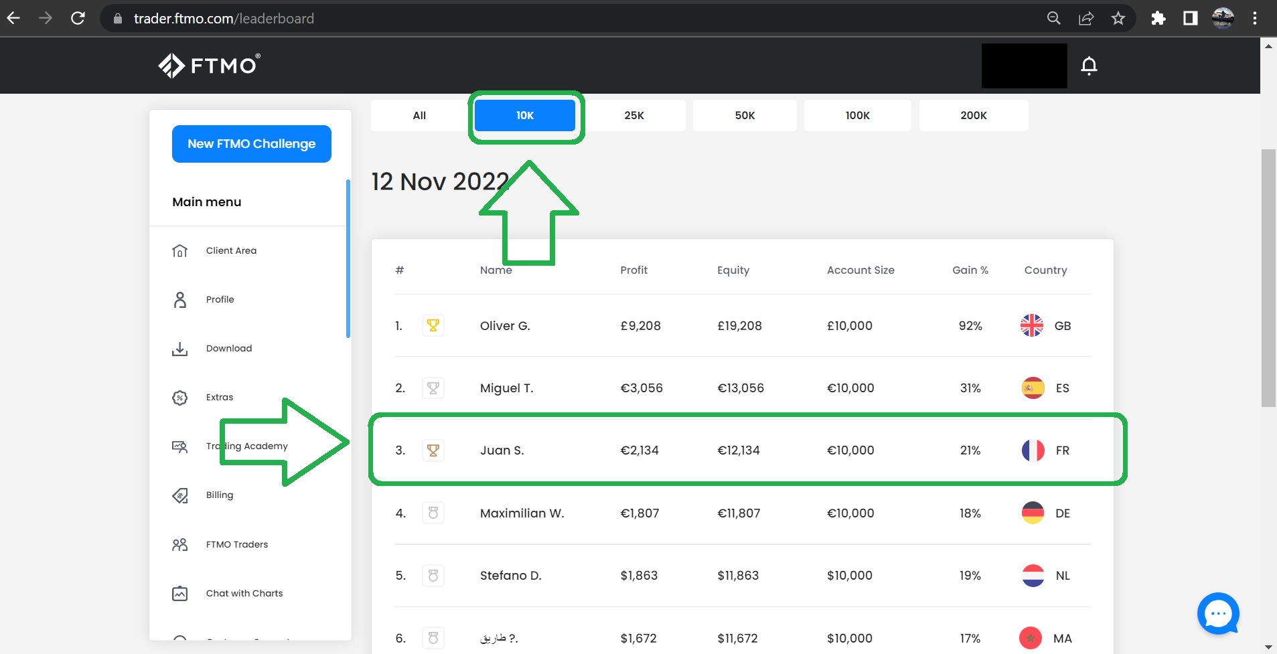Click the FTMO logo
Viewport: 1277px width, 654px height.
[209, 66]
